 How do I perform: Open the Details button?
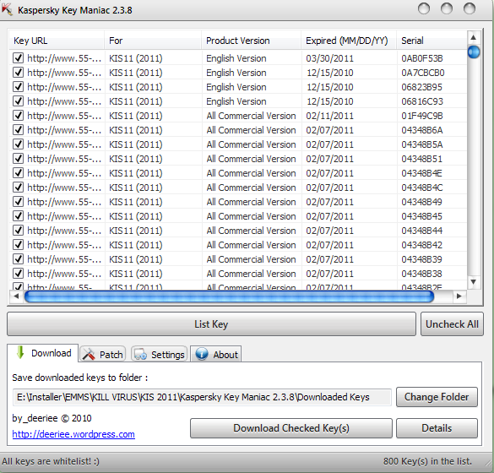tap(437, 428)
